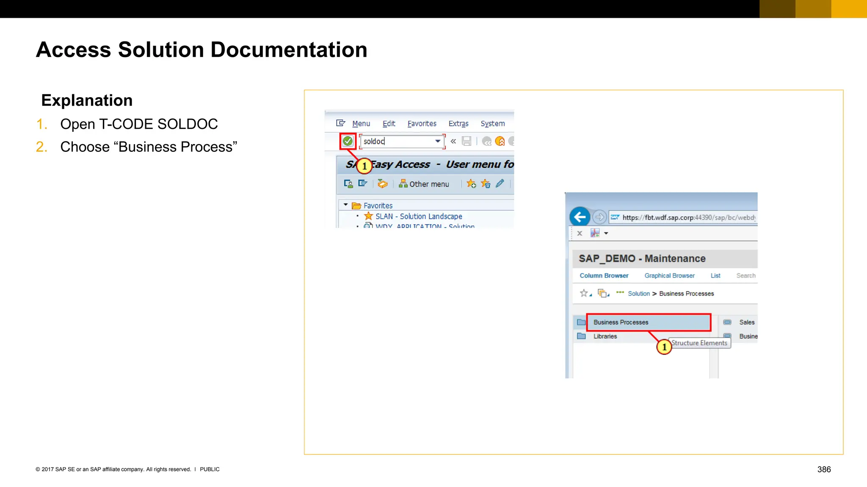The width and height of the screenshot is (867, 487).
Task: Select the Libraries folder row
Action: coord(641,336)
